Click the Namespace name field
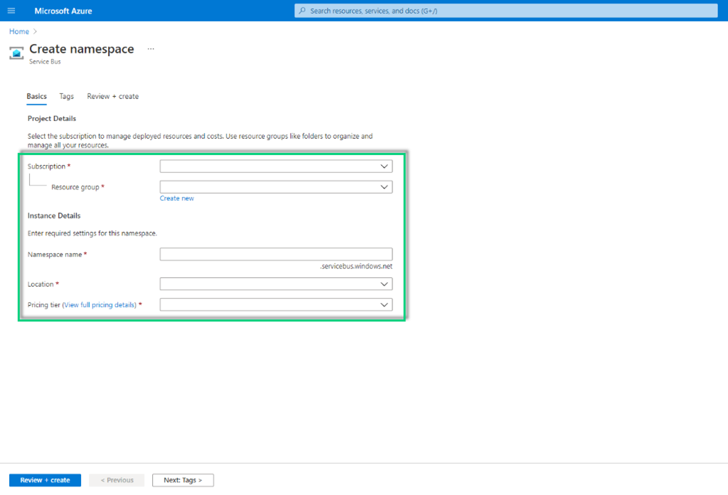This screenshot has height=495, width=728. click(x=276, y=254)
